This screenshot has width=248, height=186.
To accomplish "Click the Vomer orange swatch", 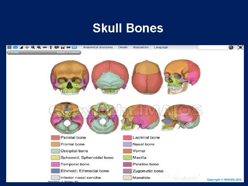I will [x=127, y=151].
